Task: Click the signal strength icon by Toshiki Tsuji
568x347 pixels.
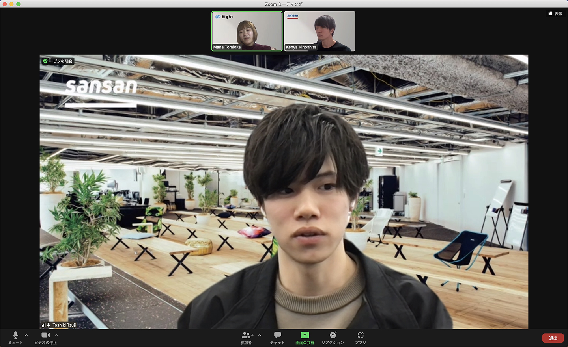Action: (43, 325)
